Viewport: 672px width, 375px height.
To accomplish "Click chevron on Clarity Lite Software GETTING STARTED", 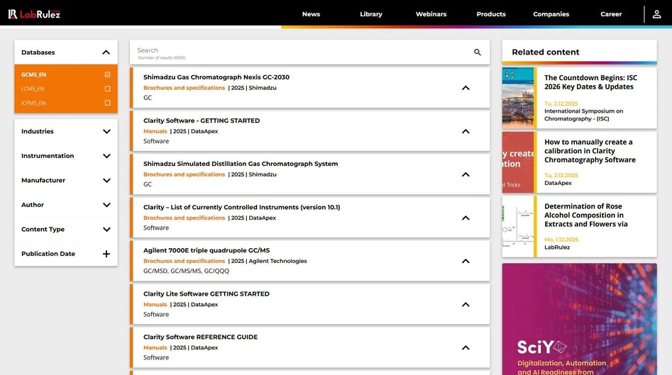I will pos(466,304).
